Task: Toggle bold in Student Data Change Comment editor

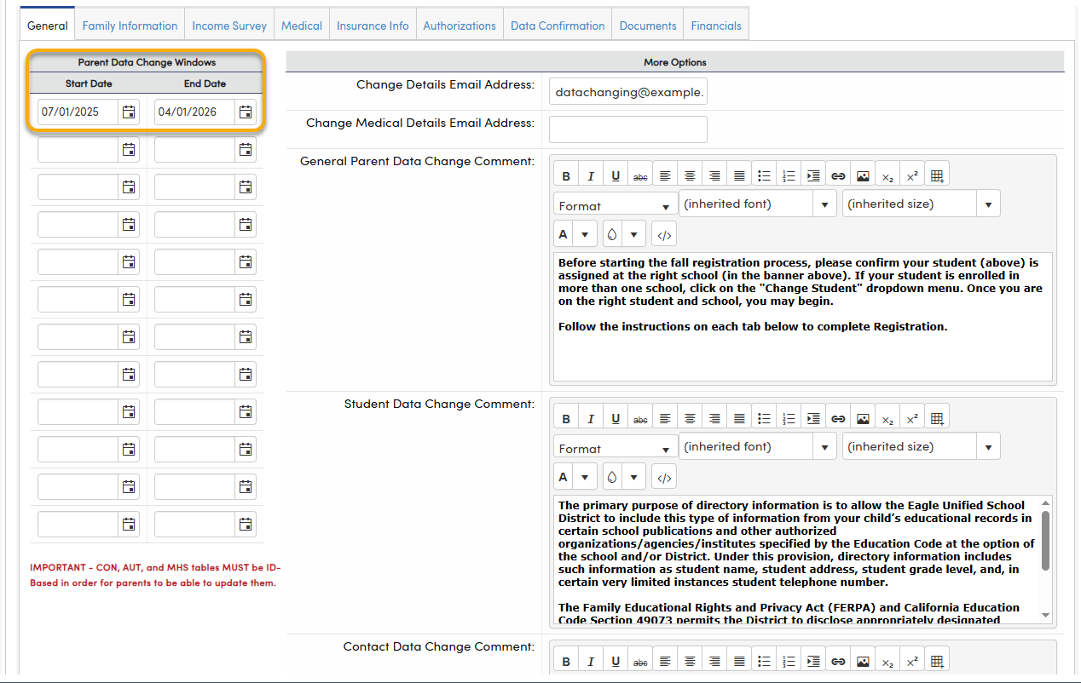Action: pos(566,418)
